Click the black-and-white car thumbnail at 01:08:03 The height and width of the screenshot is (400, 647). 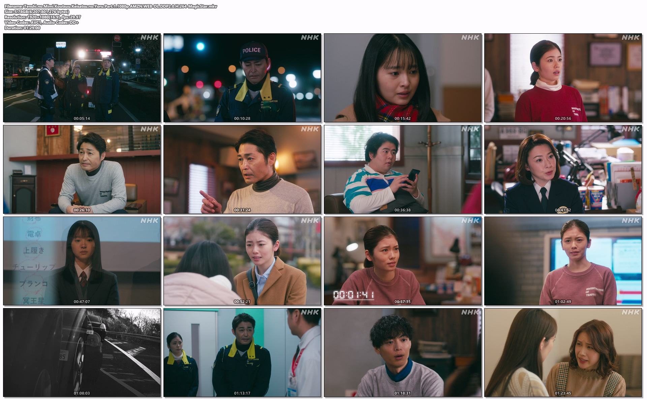[x=82, y=353]
